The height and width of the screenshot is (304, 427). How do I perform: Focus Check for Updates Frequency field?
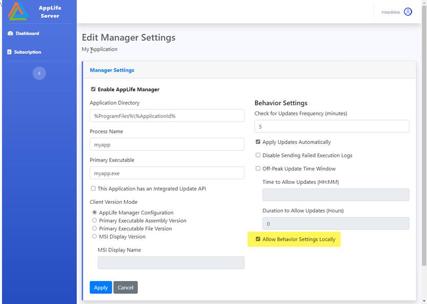coord(332,127)
